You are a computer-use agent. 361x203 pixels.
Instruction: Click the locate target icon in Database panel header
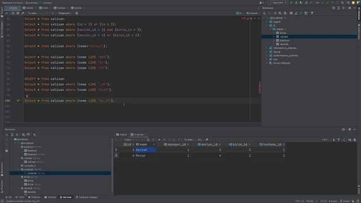coord(333,8)
